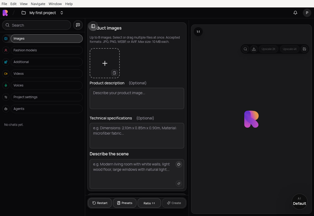Viewport: 314px width, 216px height.
Task: Open Project settings
Action: [47, 97]
